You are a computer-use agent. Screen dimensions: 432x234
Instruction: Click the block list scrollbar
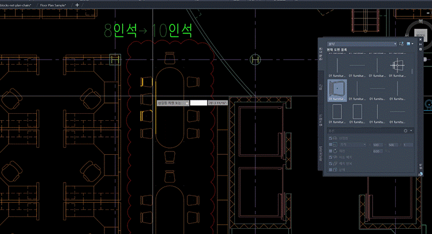coord(412,72)
